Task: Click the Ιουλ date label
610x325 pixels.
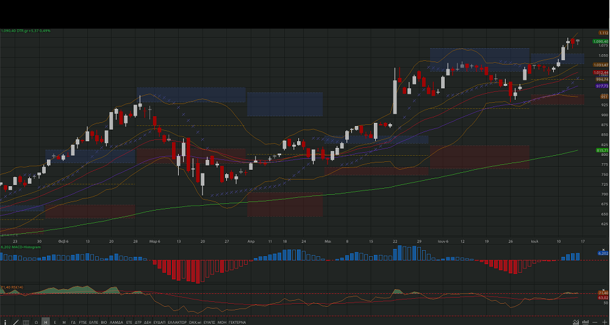Action: [x=535, y=241]
